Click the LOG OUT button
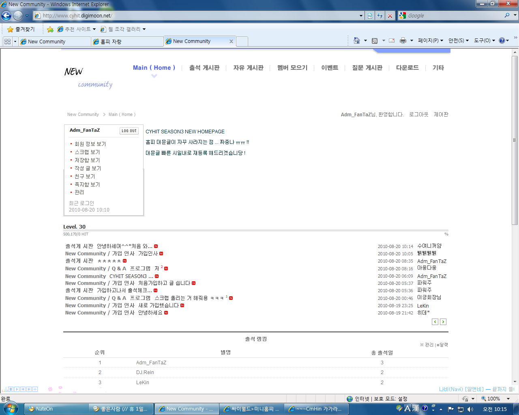Screen dimensions: 519x415 (x=129, y=131)
